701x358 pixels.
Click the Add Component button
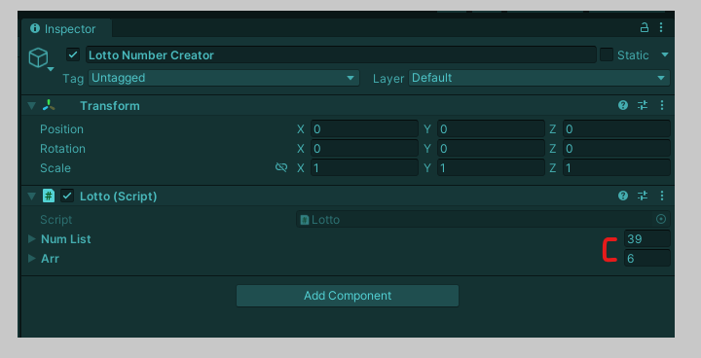(x=348, y=296)
